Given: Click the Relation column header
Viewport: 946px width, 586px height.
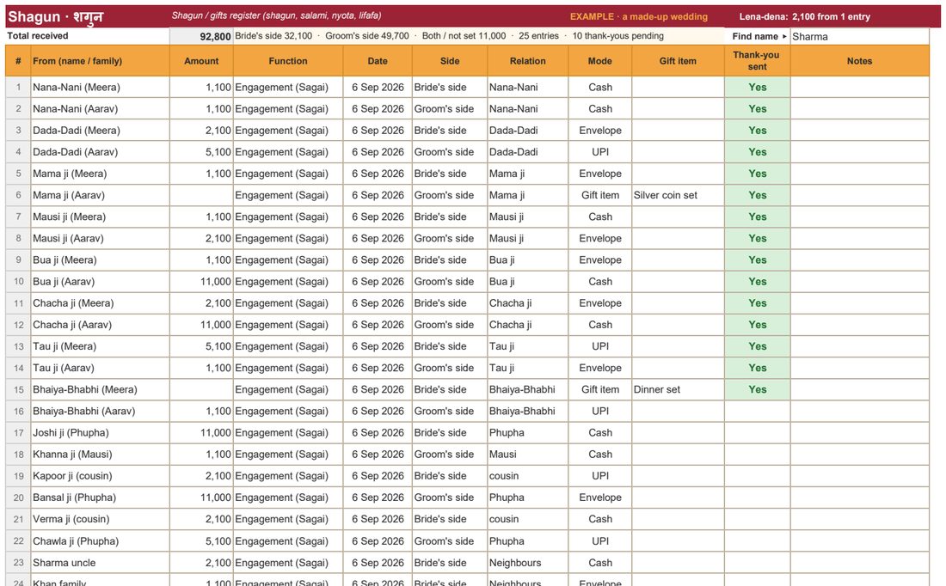Looking at the screenshot, I should click(528, 61).
